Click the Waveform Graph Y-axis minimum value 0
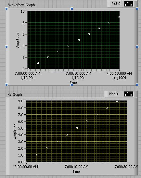Image resolution: width=141 pixels, height=178 pixels. point(23,69)
